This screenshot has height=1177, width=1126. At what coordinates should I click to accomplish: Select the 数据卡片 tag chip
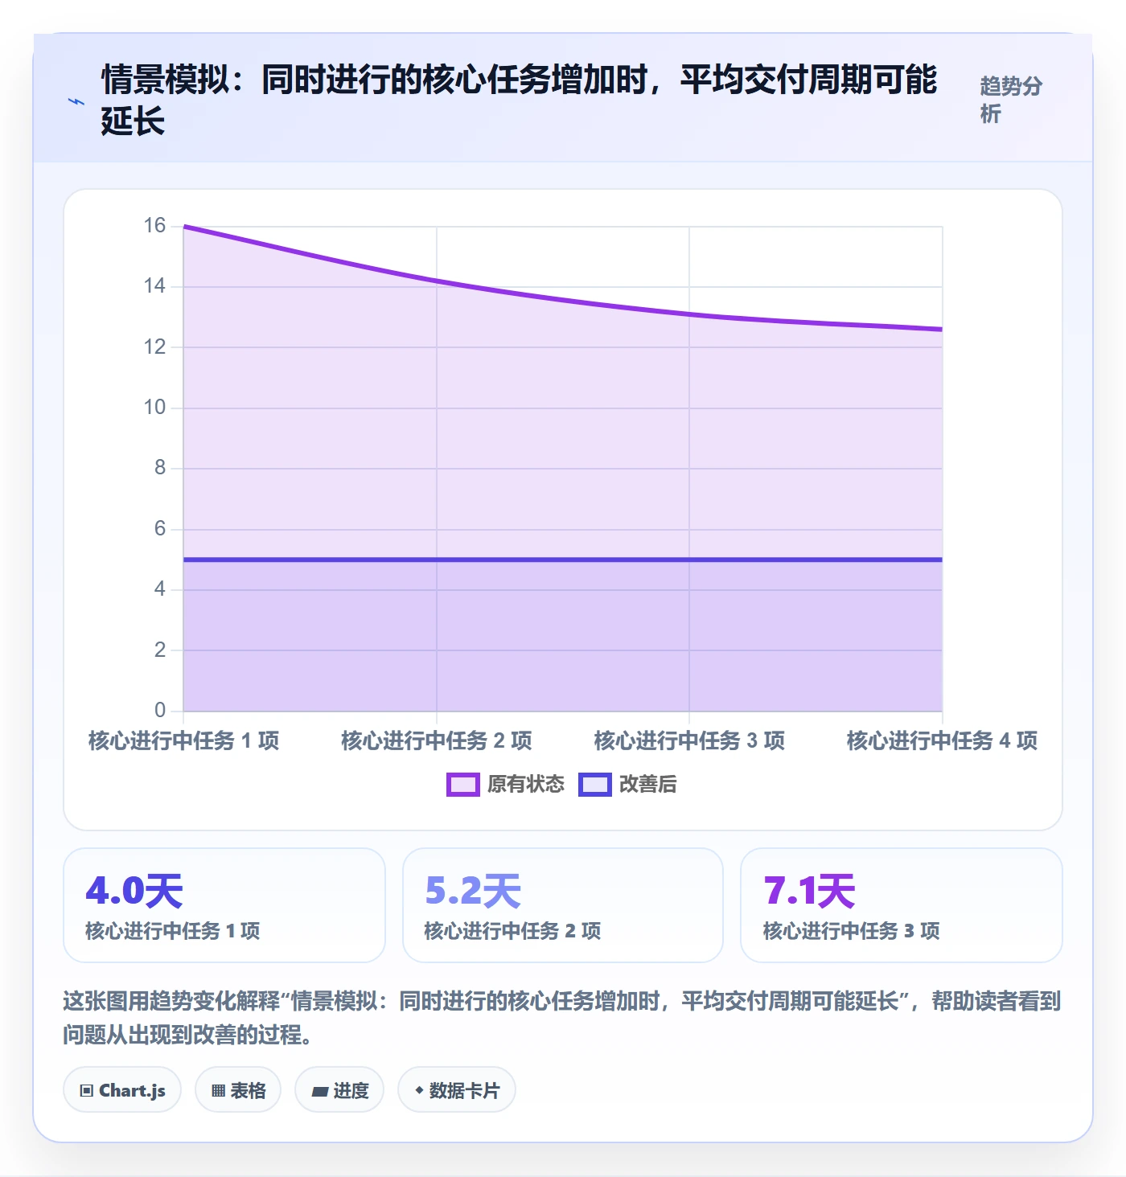457,1090
